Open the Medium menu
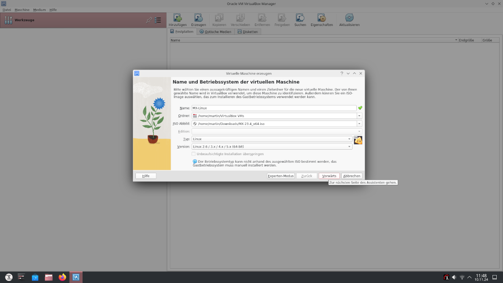The width and height of the screenshot is (503, 283). coord(39,10)
